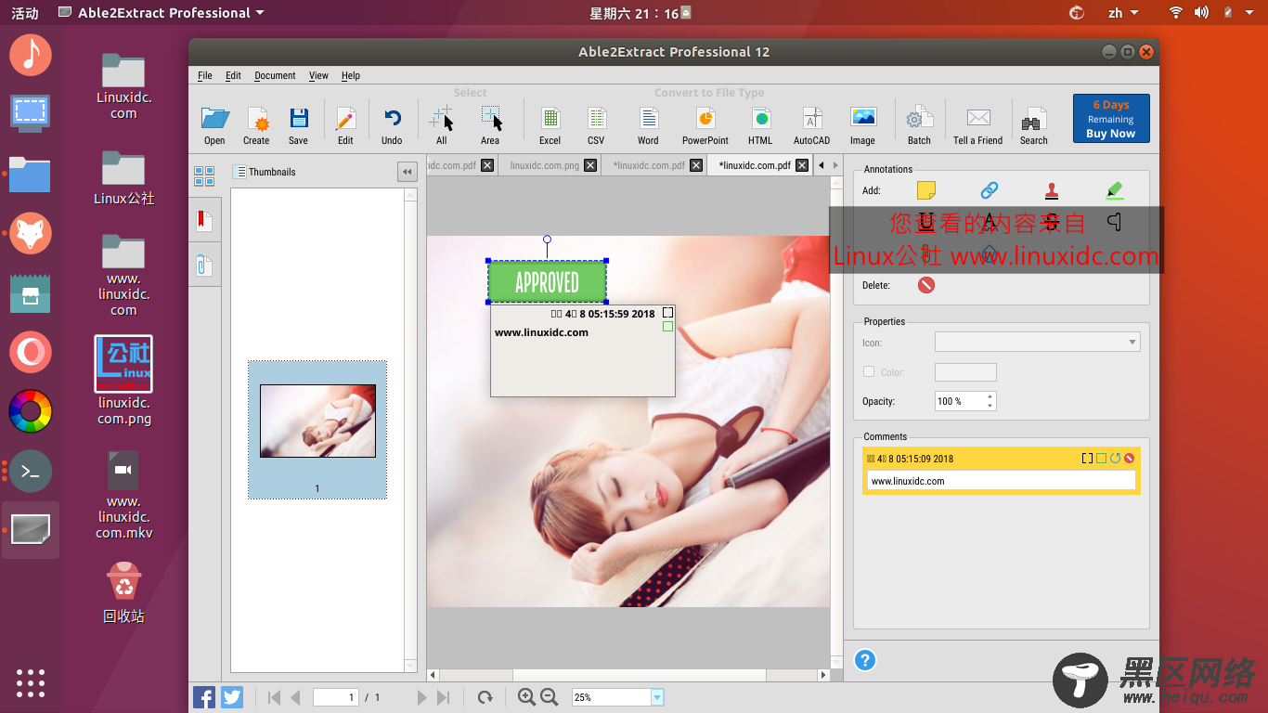Close the active *linuxidc.com.pdf tab
Image resolution: width=1268 pixels, height=713 pixels.
click(802, 165)
